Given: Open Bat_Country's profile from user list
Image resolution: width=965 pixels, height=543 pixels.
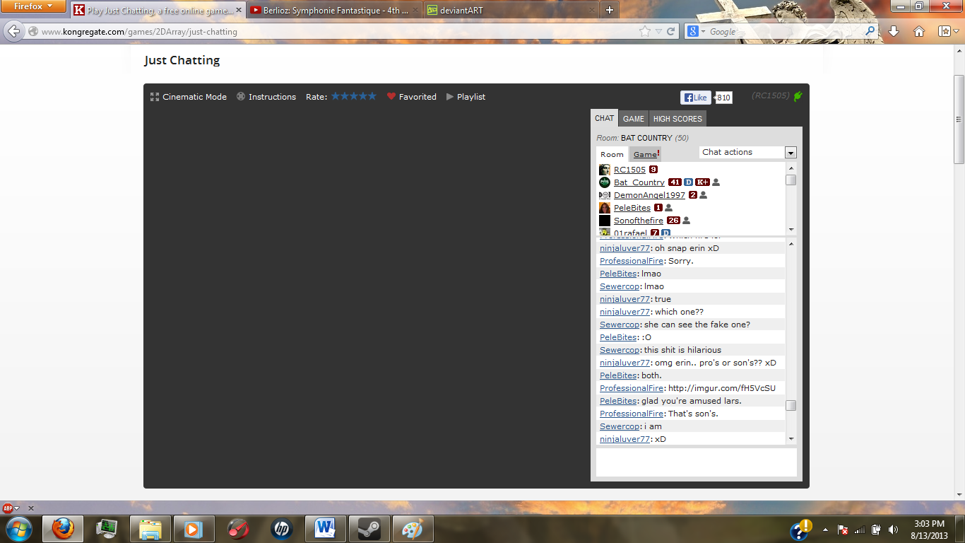Looking at the screenshot, I should pos(639,182).
